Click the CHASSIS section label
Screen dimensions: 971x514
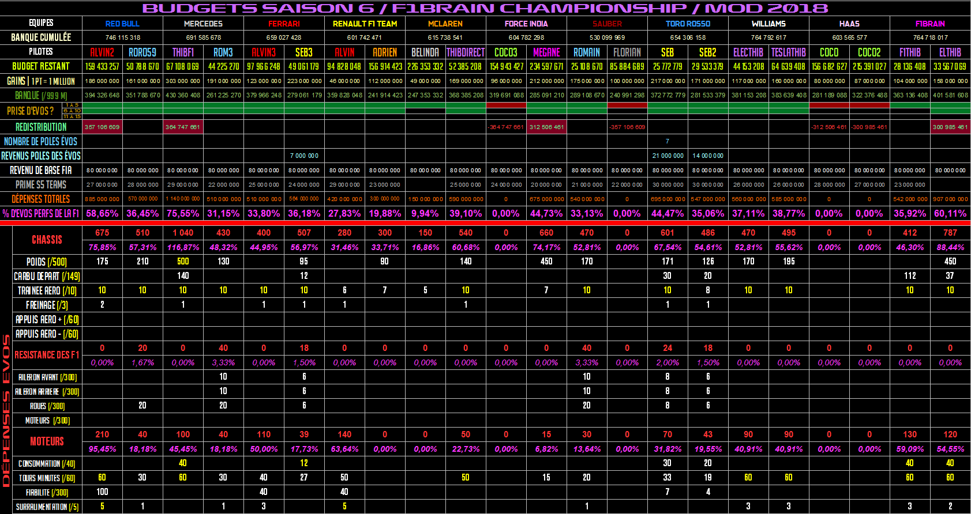click(x=47, y=240)
